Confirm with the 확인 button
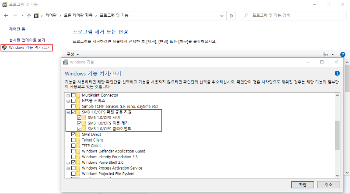Image resolution: width=350 pixels, height=194 pixels. (302, 185)
